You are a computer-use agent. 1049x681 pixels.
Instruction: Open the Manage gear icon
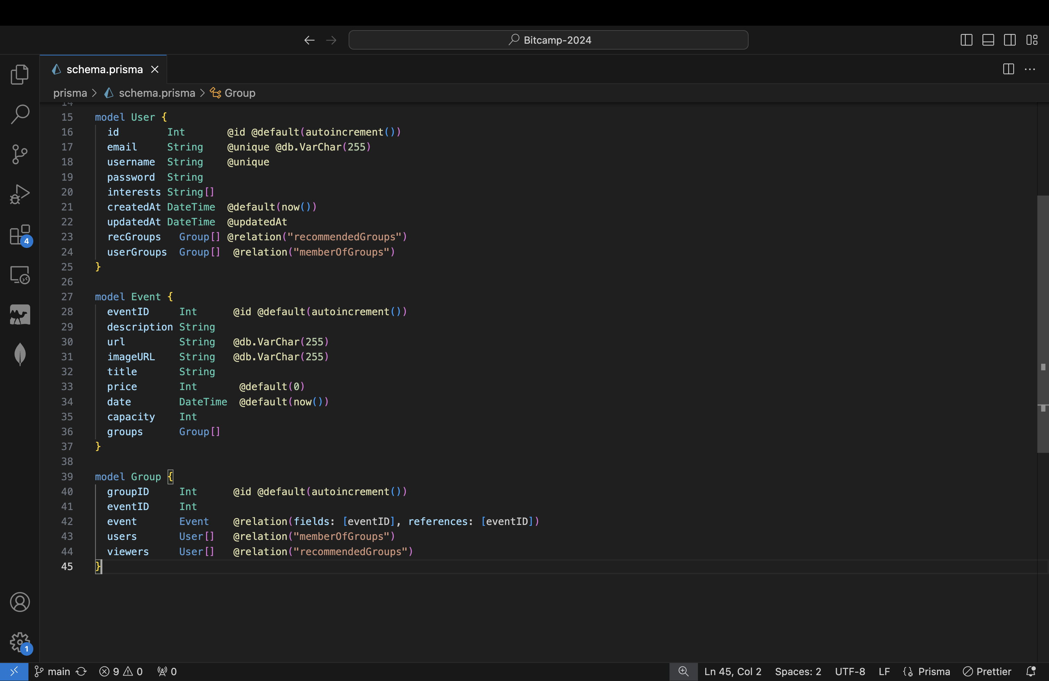coord(19,642)
